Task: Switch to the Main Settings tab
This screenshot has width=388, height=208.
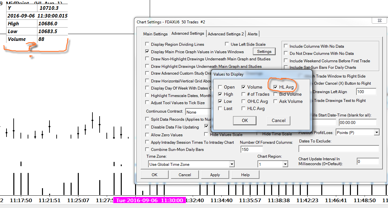Action: tap(155, 34)
